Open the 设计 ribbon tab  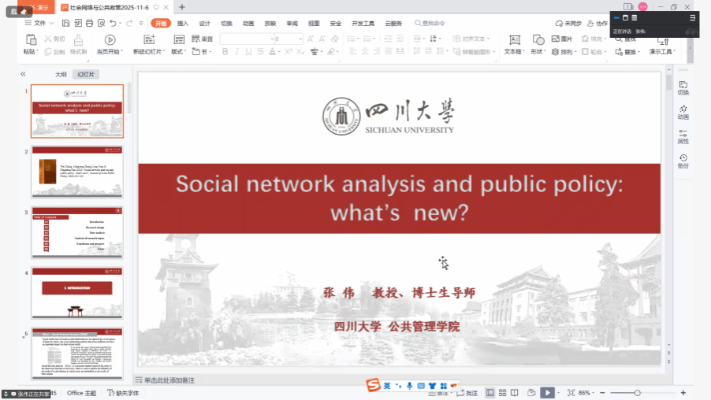coord(205,24)
